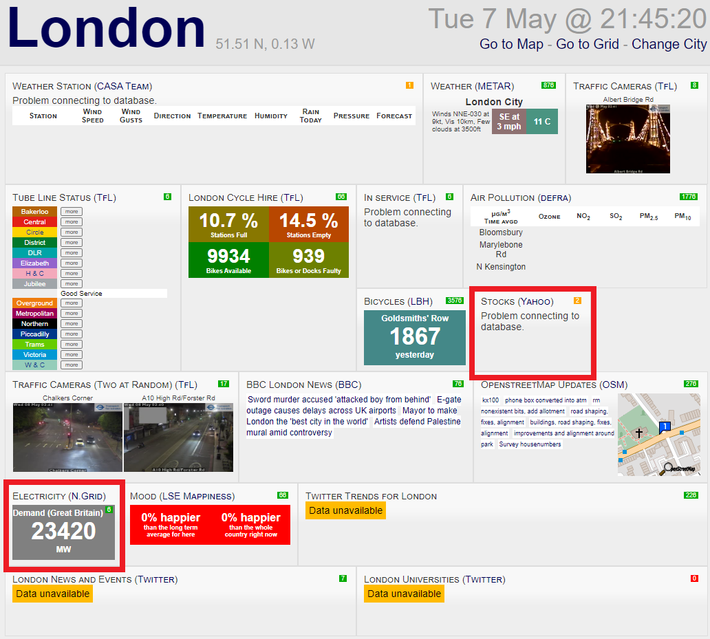The height and width of the screenshot is (639, 710).
Task: Click the 23420 MW electricity demand tile
Action: tap(63, 532)
